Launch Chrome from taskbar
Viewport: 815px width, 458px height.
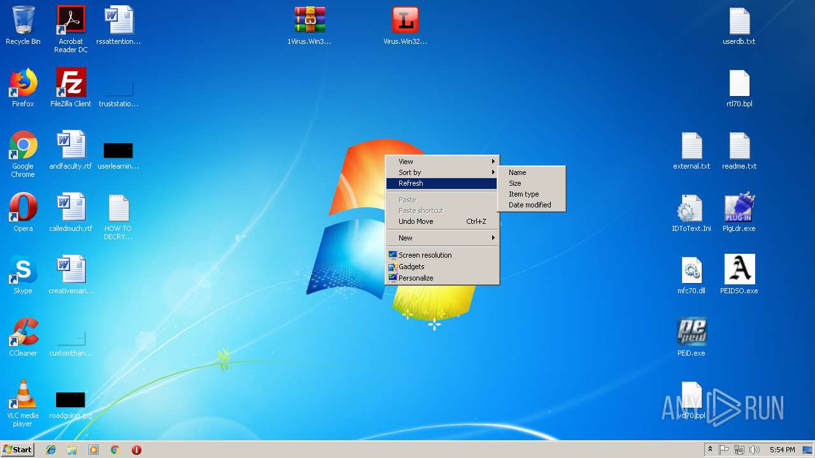pyautogui.click(x=115, y=450)
